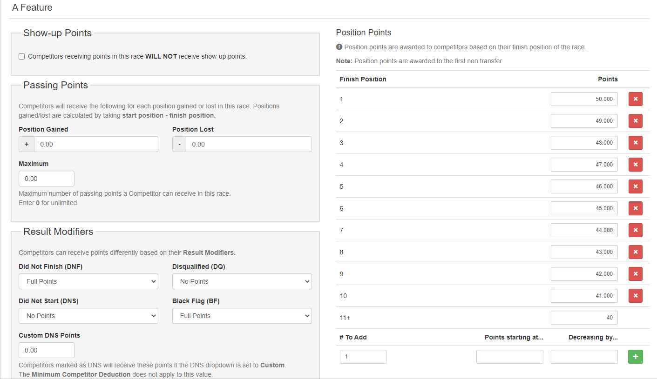The width and height of the screenshot is (657, 379).
Task: Click the position points info icon
Action: click(x=339, y=47)
